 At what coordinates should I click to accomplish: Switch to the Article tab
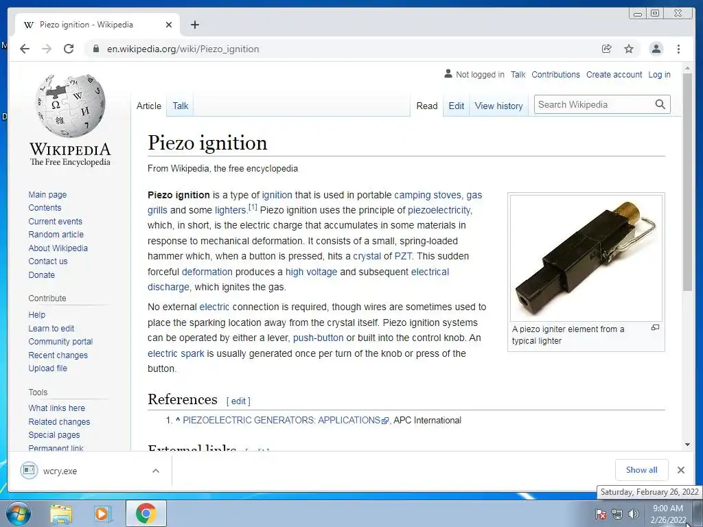(149, 106)
